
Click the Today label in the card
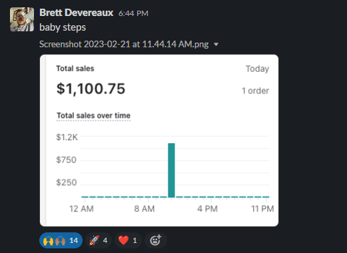[x=257, y=69]
